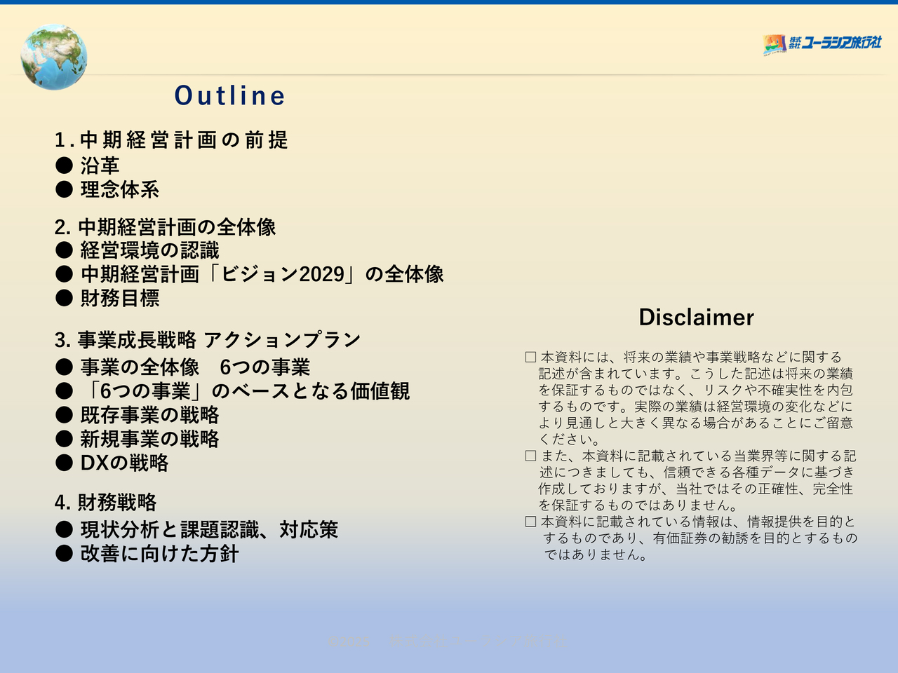Click the colorful Eurasia travel logo emblem
Image resolution: width=898 pixels, height=673 pixels.
[x=775, y=44]
